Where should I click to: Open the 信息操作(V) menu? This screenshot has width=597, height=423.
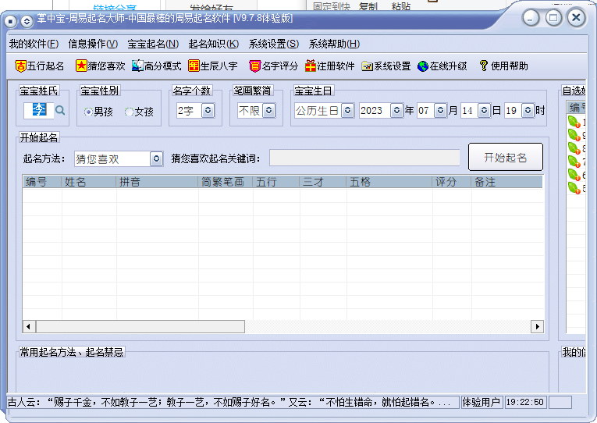pos(93,44)
